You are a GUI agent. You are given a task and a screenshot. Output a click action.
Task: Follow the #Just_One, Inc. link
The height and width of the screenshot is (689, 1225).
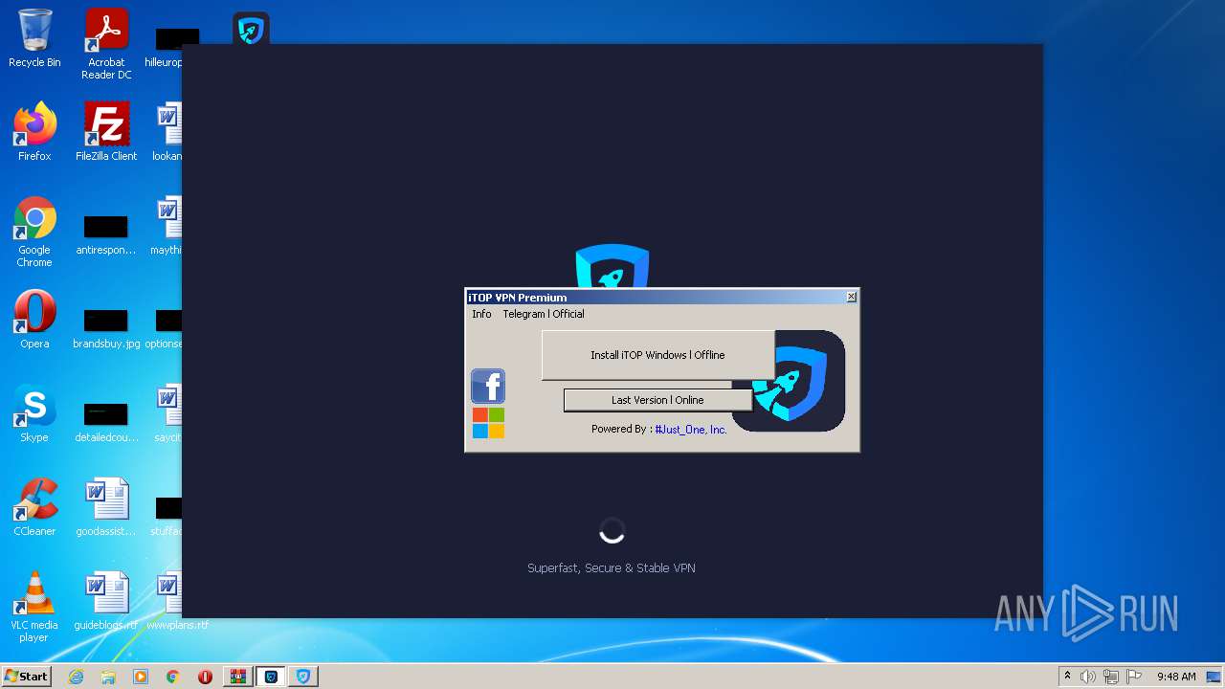pos(691,430)
